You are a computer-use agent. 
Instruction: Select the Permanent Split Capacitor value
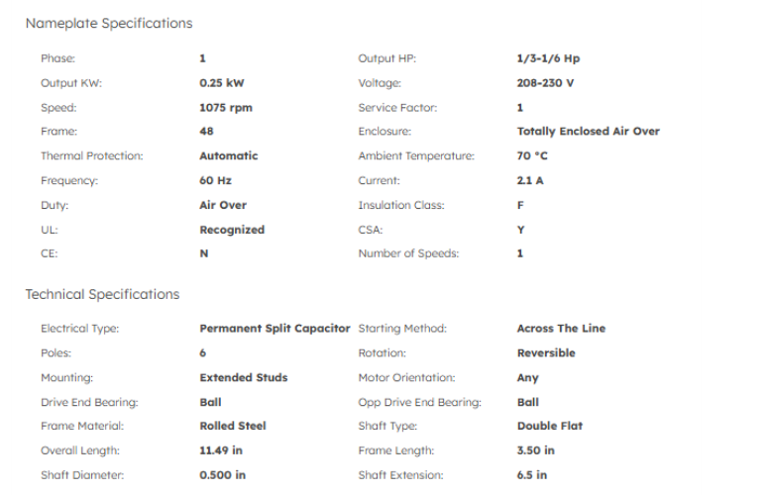tap(274, 329)
